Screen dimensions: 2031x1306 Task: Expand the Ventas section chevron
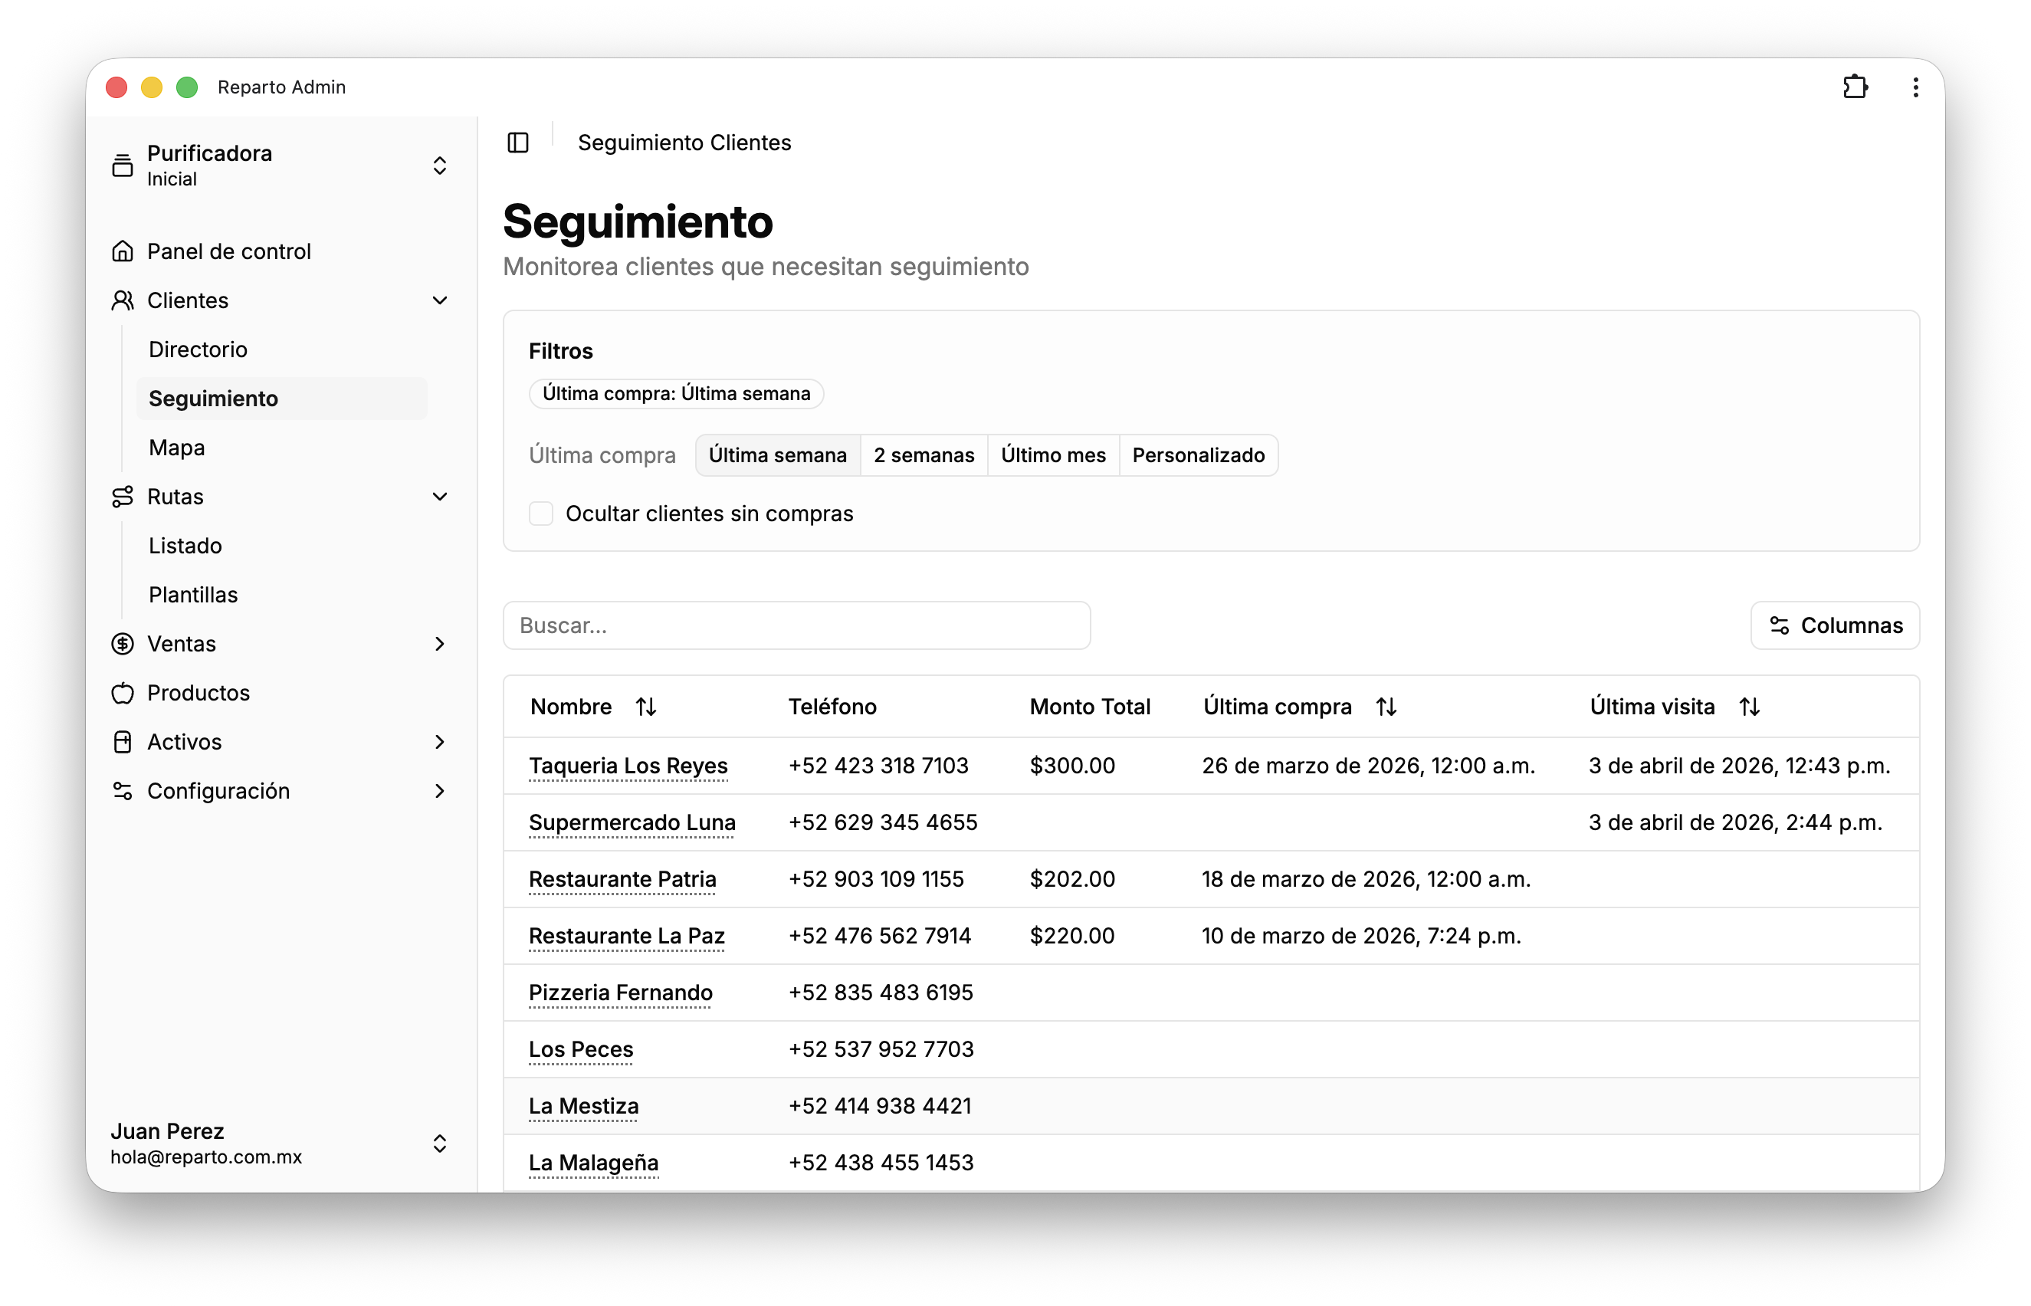(439, 644)
